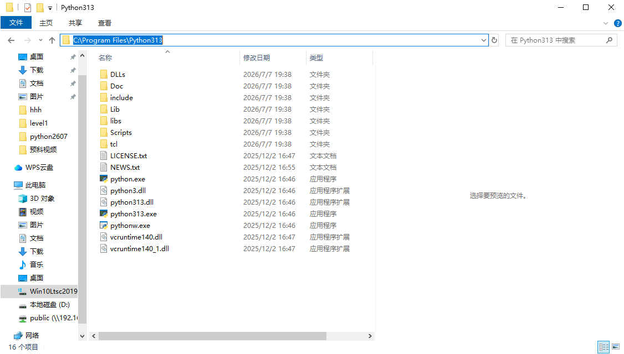624x354 pixels.
Task: Click the 3D 对象 icon in sidebar
Action: 23,198
